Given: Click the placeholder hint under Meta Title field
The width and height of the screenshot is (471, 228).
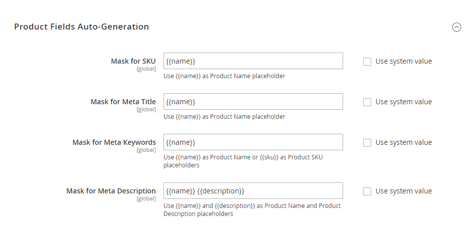Looking at the screenshot, I should click(x=224, y=117).
